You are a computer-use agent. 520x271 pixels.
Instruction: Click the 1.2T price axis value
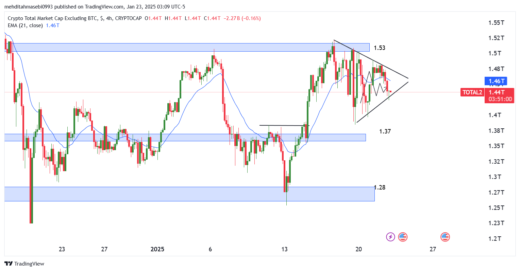click(x=495, y=239)
